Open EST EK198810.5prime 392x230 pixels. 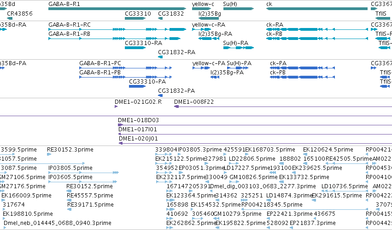tap(28, 214)
